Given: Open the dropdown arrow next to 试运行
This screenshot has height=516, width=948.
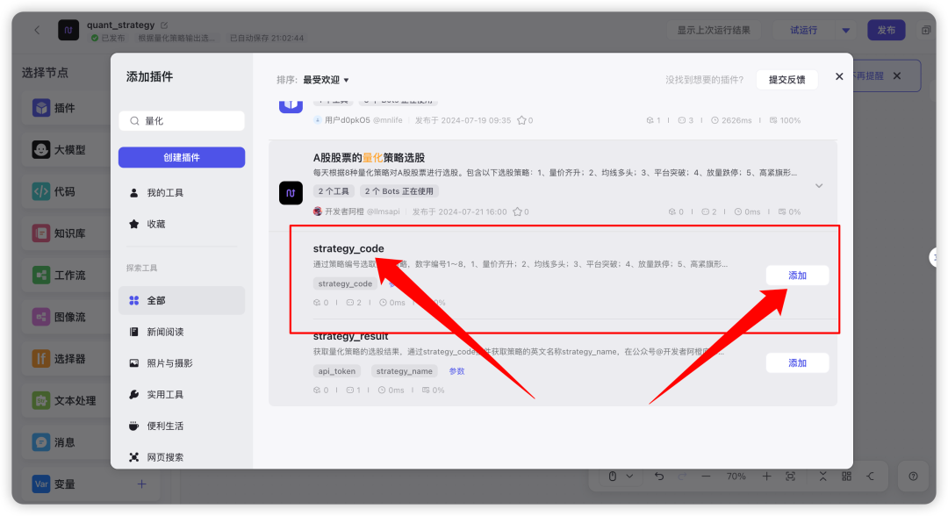Looking at the screenshot, I should 846,30.
